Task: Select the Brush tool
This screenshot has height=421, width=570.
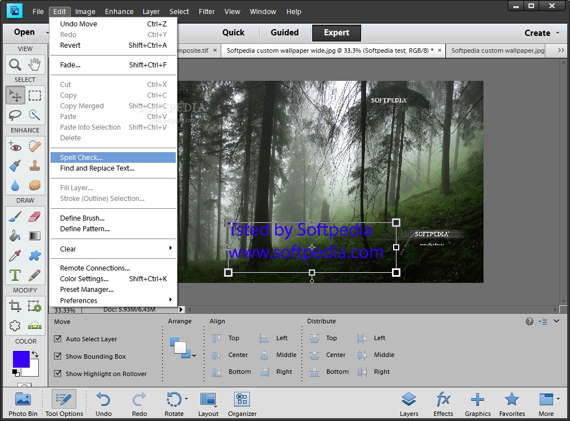Action: pos(15,217)
